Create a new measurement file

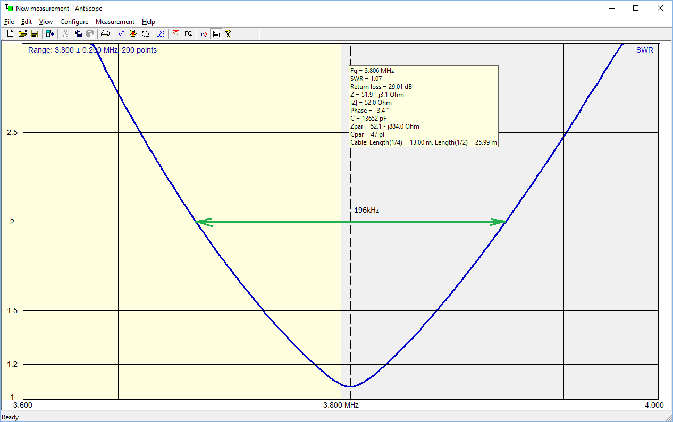point(10,34)
